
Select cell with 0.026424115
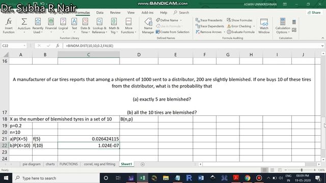[x=89, y=139]
